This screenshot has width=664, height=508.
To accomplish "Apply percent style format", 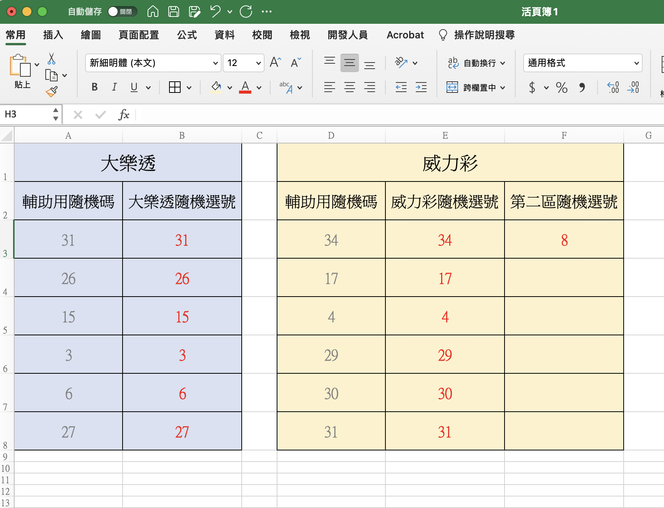I will click(x=562, y=87).
